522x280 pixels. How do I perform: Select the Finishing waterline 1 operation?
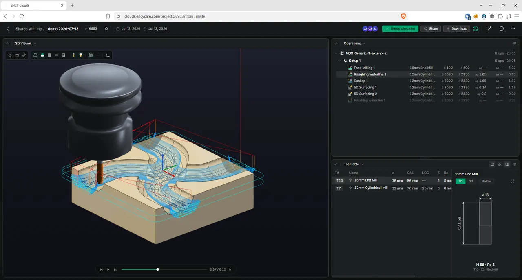(426, 100)
